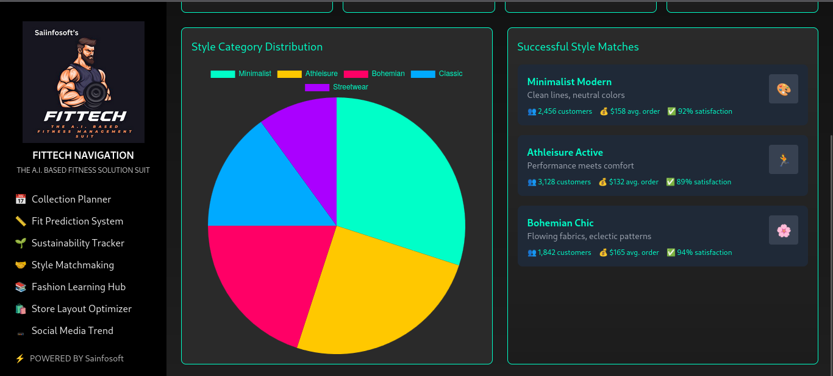Image resolution: width=833 pixels, height=376 pixels.
Task: Click the books icon beside Fashion Learning Hub
Action: pyautogui.click(x=21, y=287)
